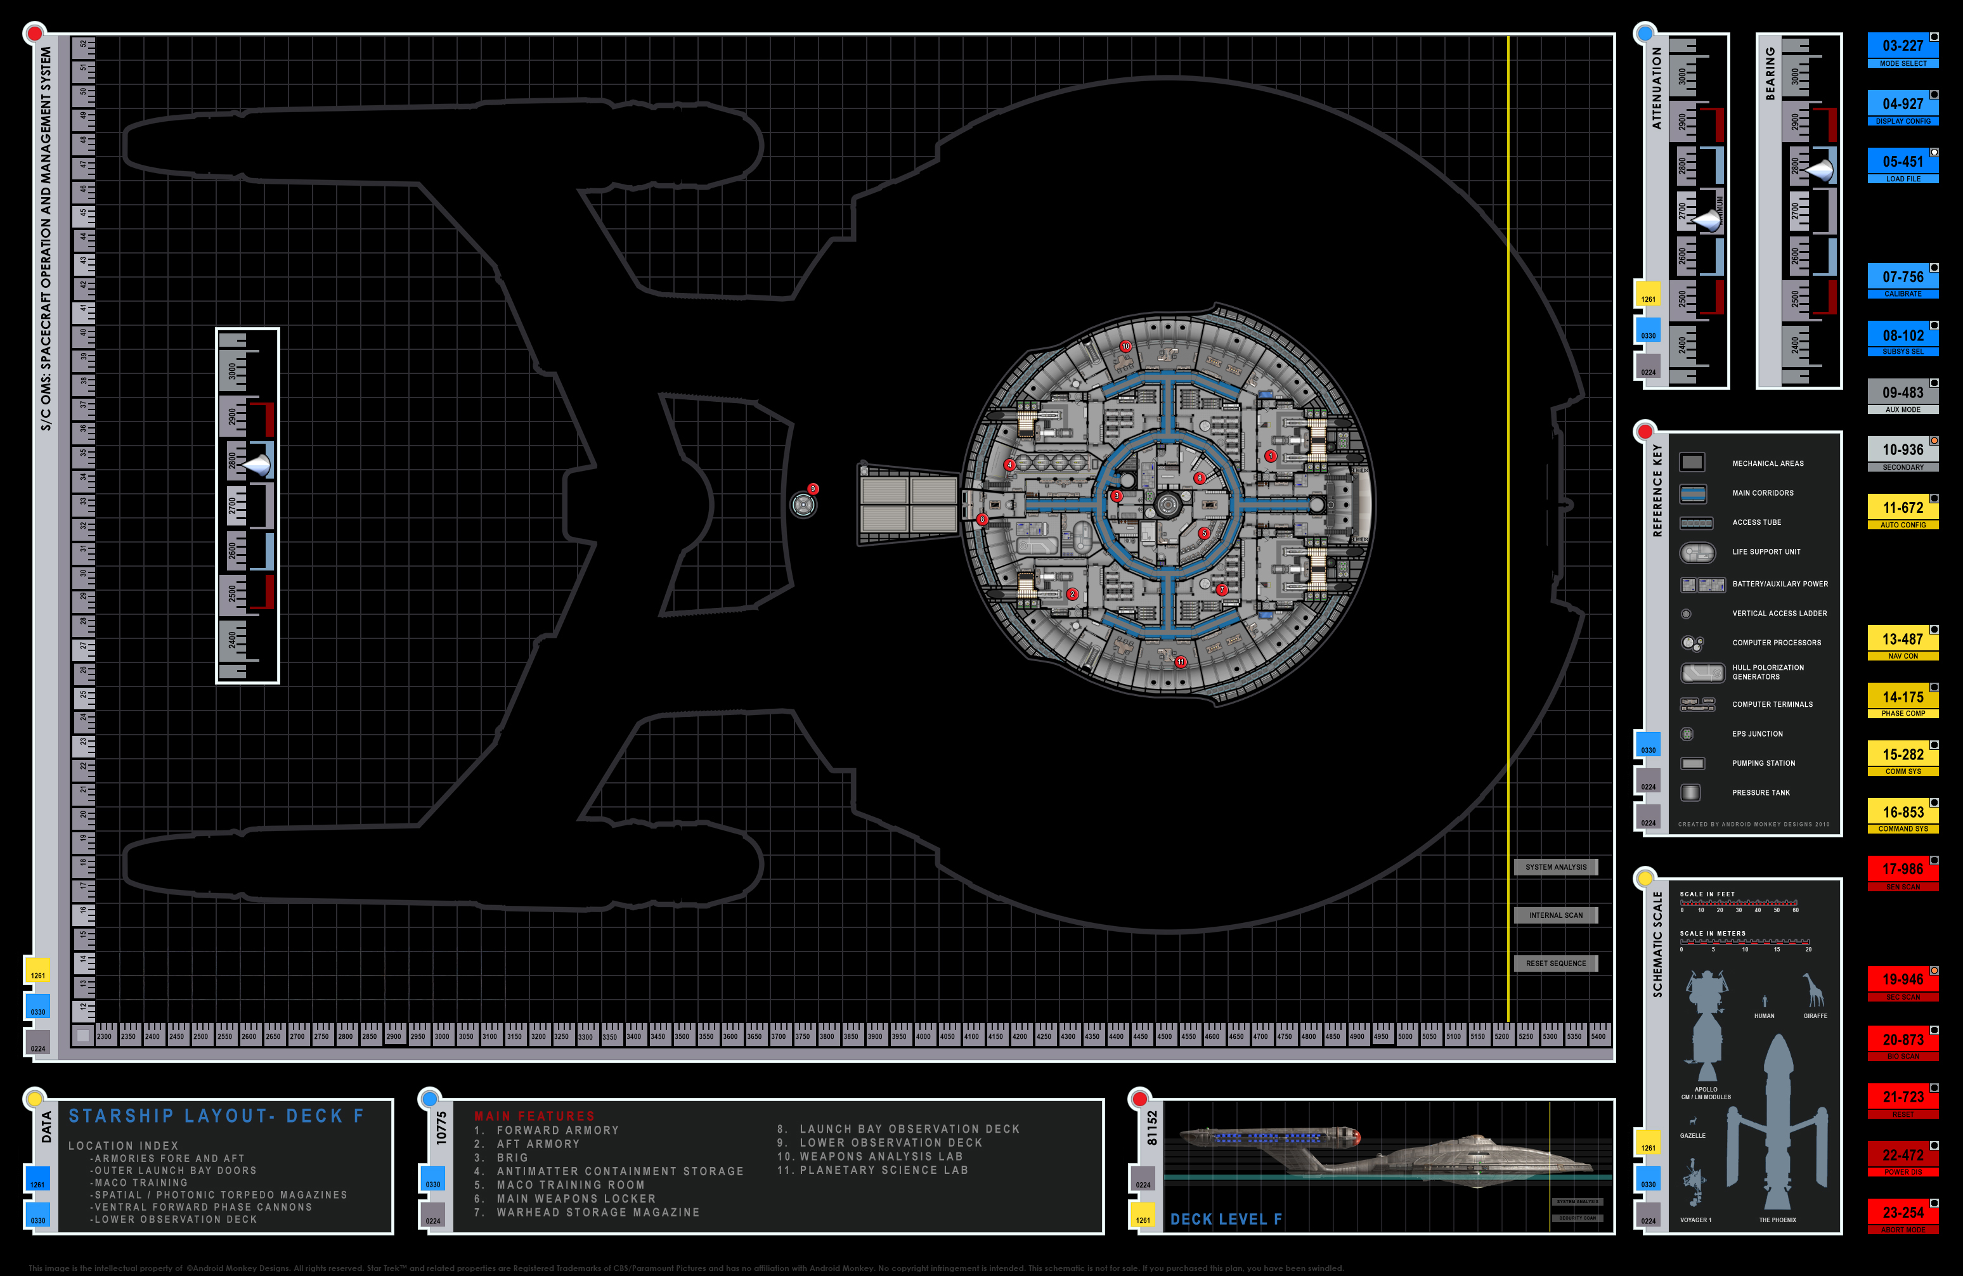Click the Main Corridors legend icon
The height and width of the screenshot is (1276, 1963).
coord(1692,493)
